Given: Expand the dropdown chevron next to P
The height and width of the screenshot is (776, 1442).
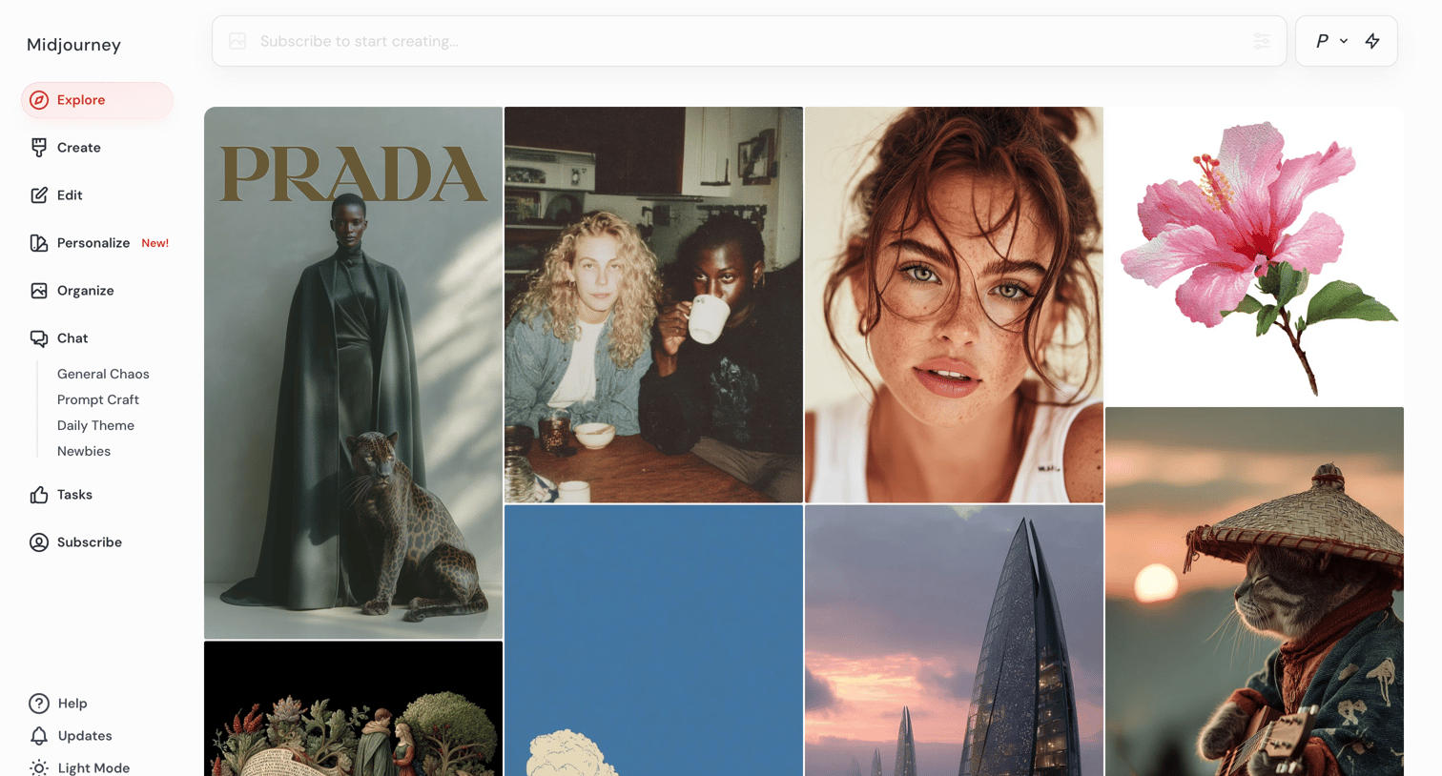Looking at the screenshot, I should (1344, 41).
